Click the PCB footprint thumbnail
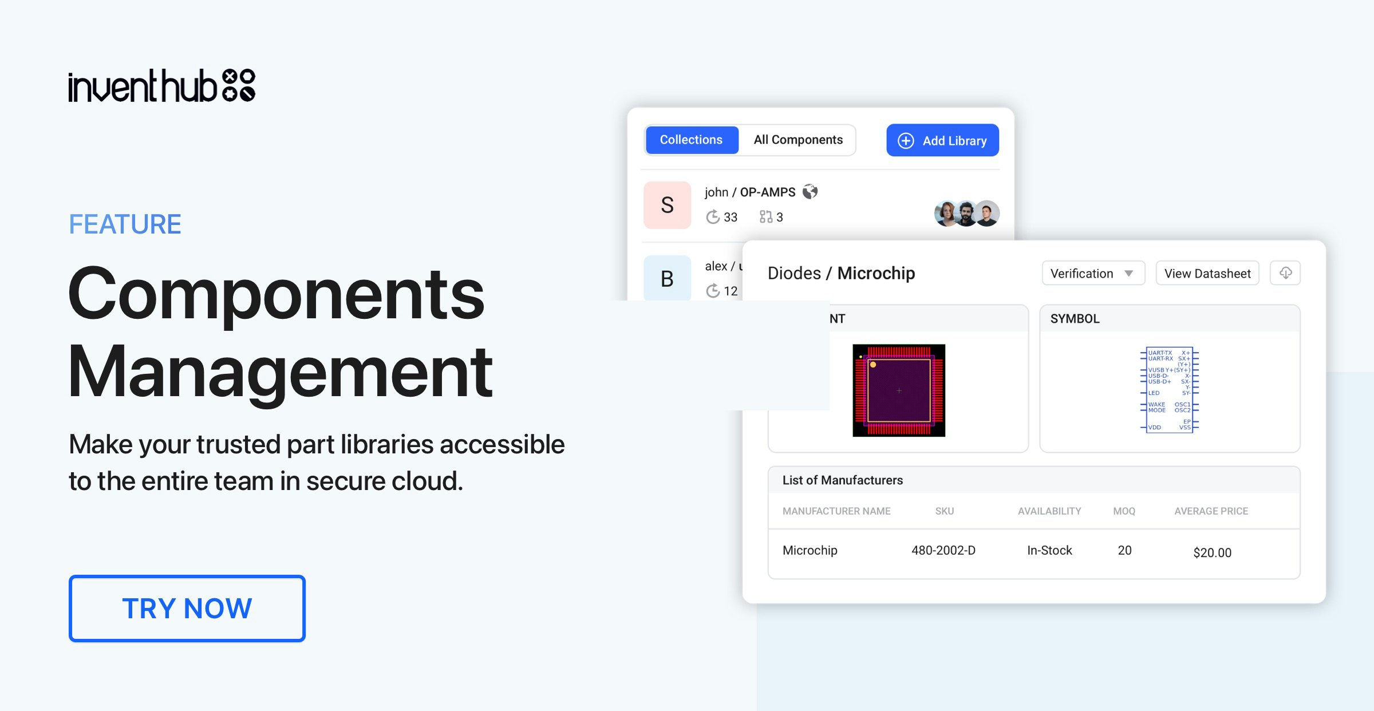This screenshot has height=711, width=1374. point(899,390)
